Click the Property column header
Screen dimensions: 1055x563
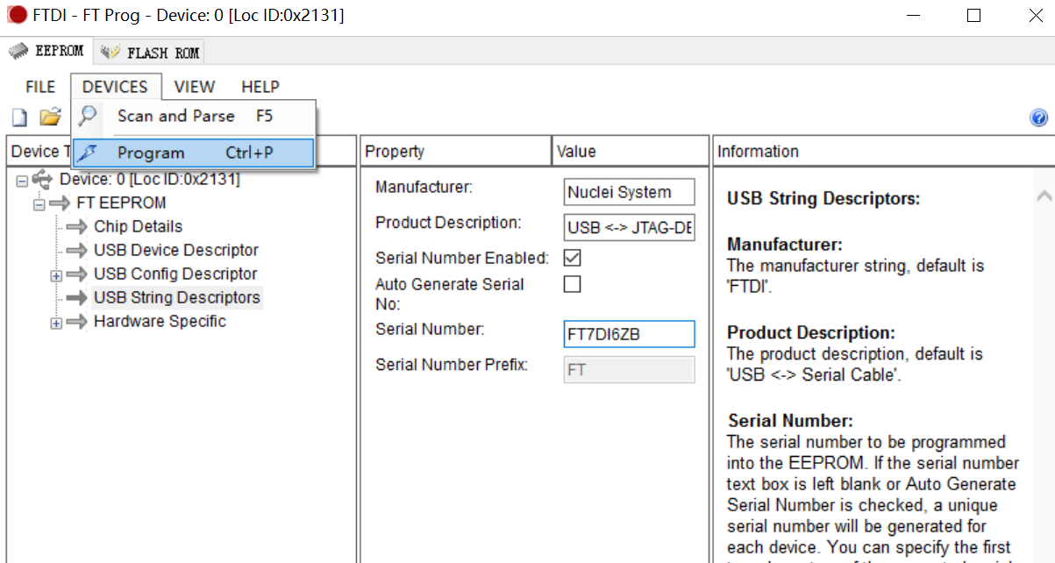(x=456, y=151)
